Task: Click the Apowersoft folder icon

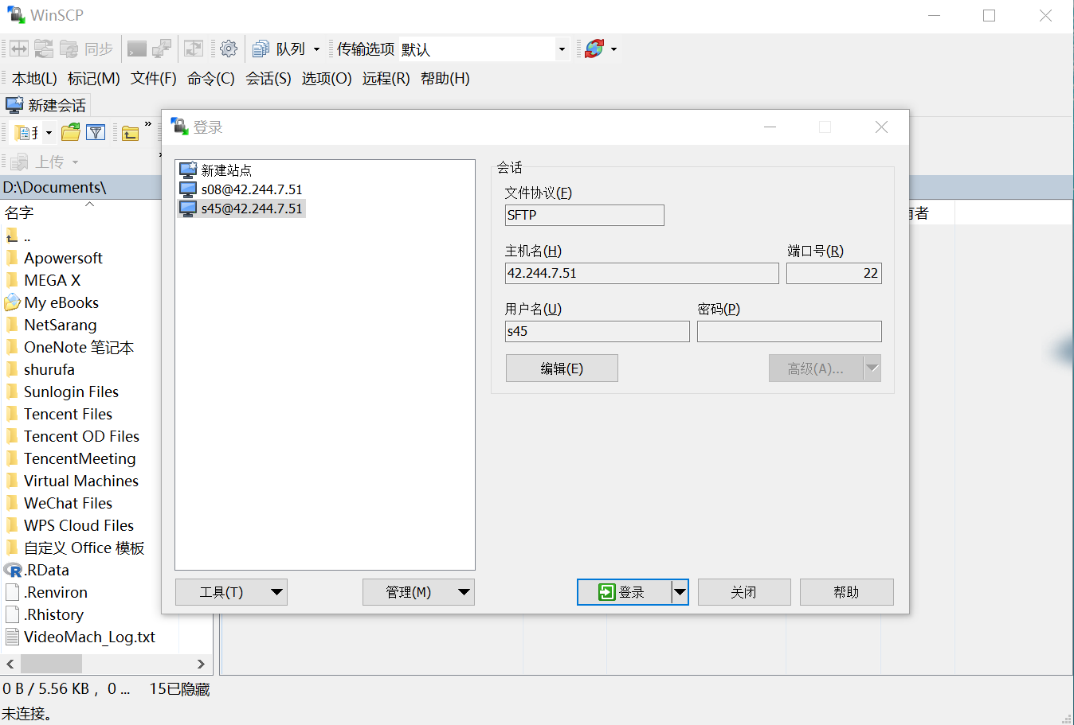Action: click(12, 258)
